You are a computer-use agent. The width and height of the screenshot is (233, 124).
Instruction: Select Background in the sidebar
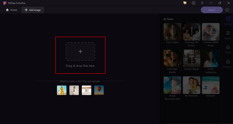pos(228,64)
